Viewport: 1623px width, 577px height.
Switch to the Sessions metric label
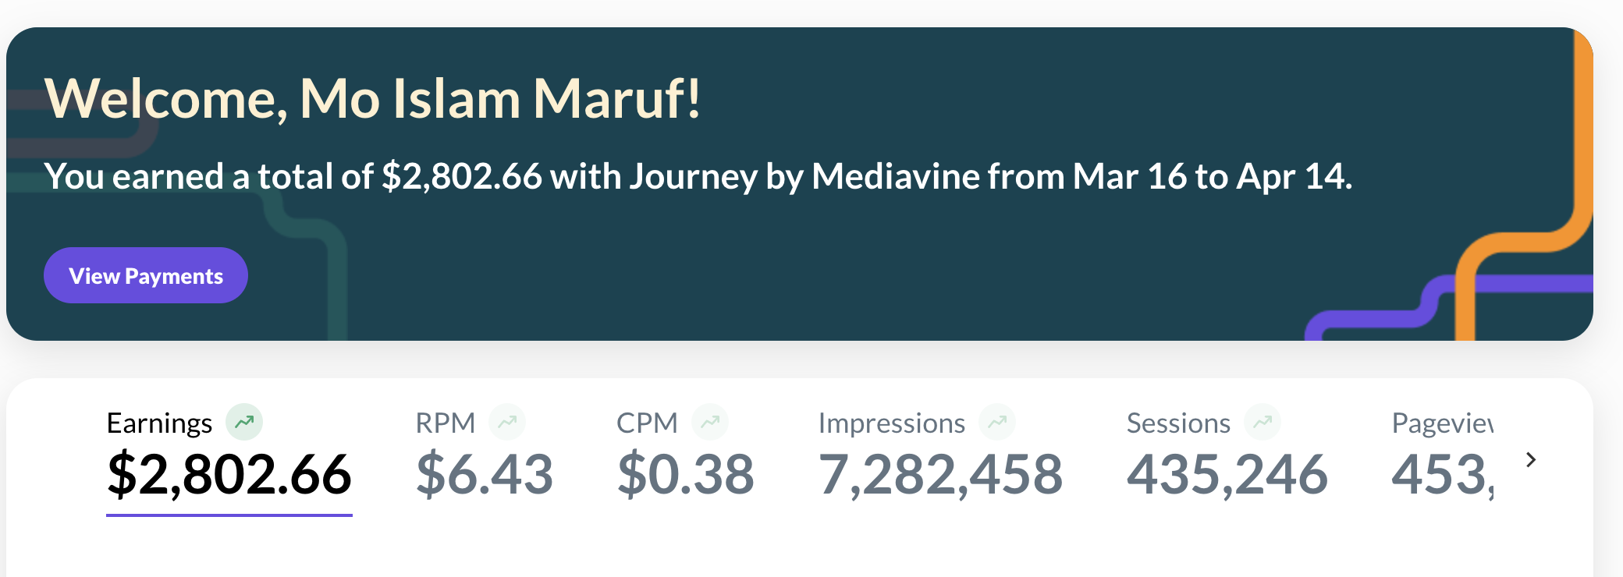(1178, 423)
